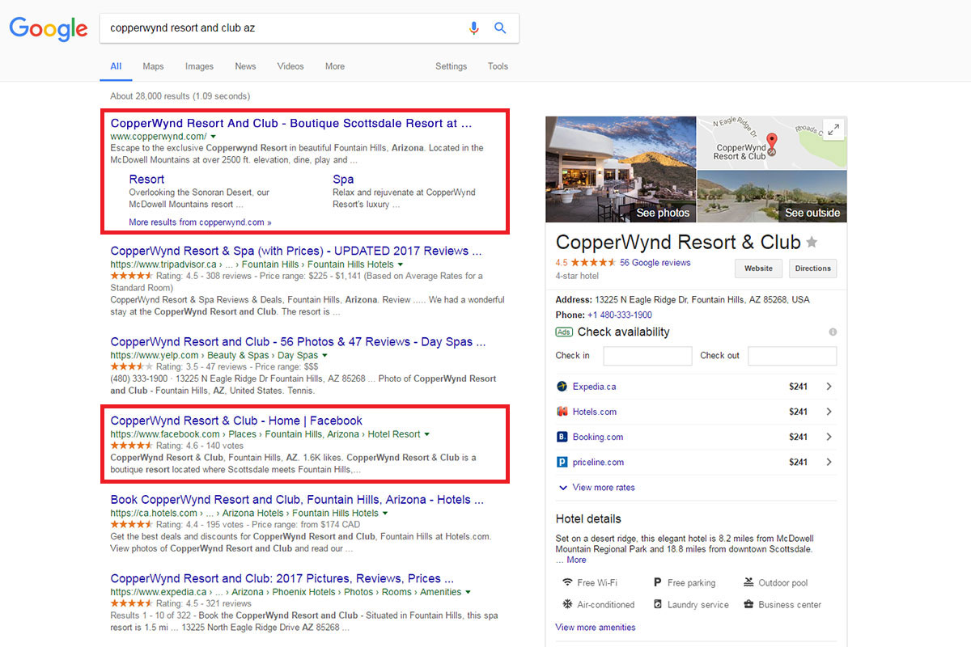Click the Air-conditioned snowflake icon
The width and height of the screenshot is (971, 647).
[568, 604]
